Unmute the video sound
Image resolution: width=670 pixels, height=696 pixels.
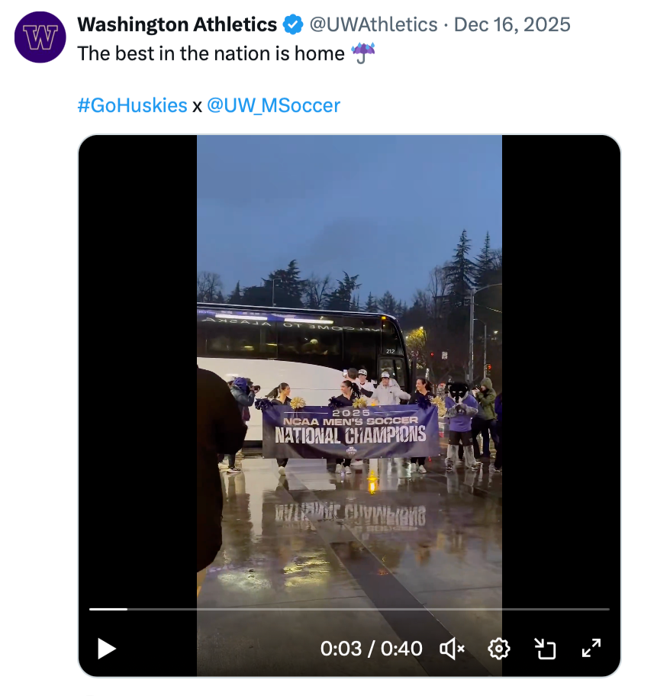coord(453,649)
